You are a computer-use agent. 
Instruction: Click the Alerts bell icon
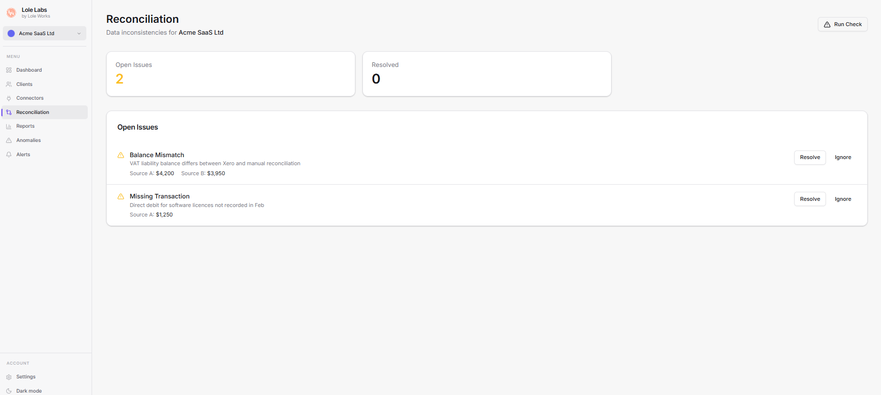[9, 155]
